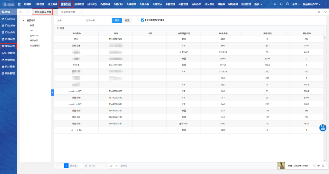Click the heart icon in music player
The height and width of the screenshot is (174, 329).
click(x=314, y=166)
